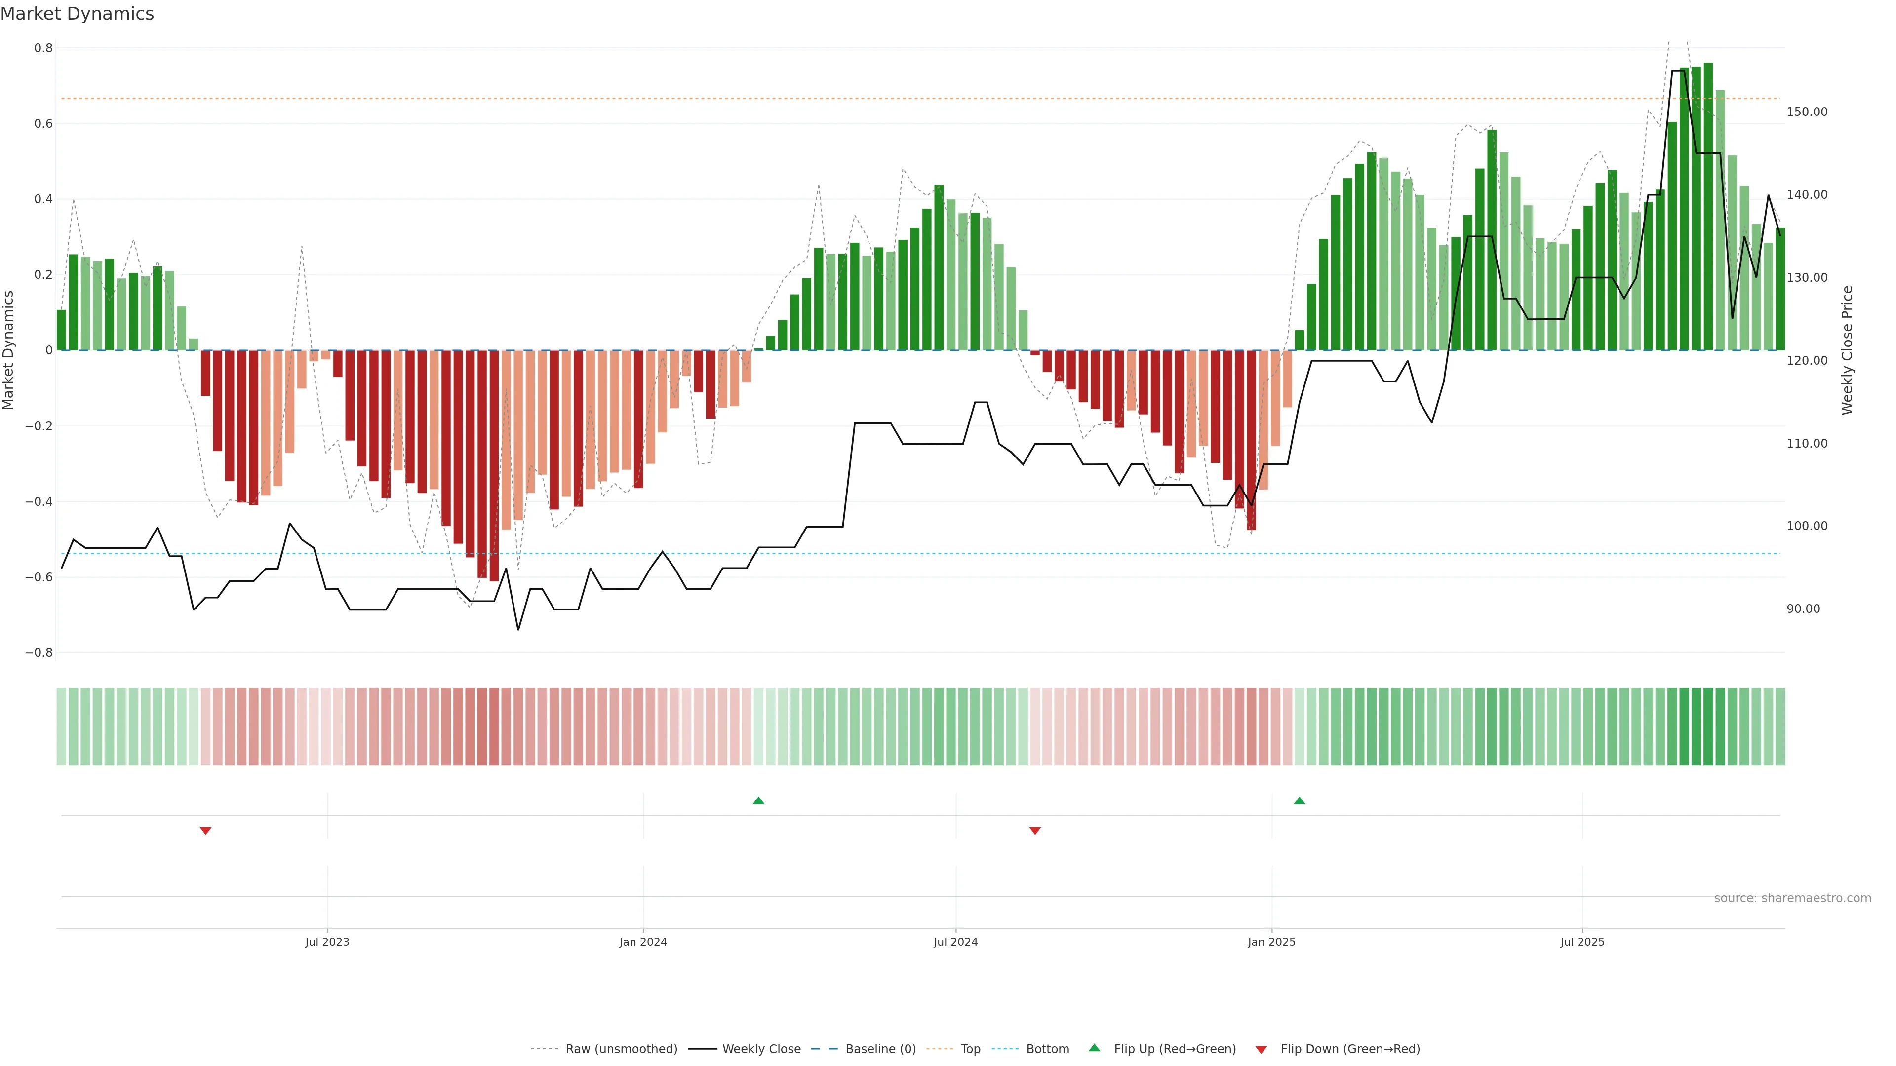Hide the Bottom threshold legend entry

tap(1047, 1049)
